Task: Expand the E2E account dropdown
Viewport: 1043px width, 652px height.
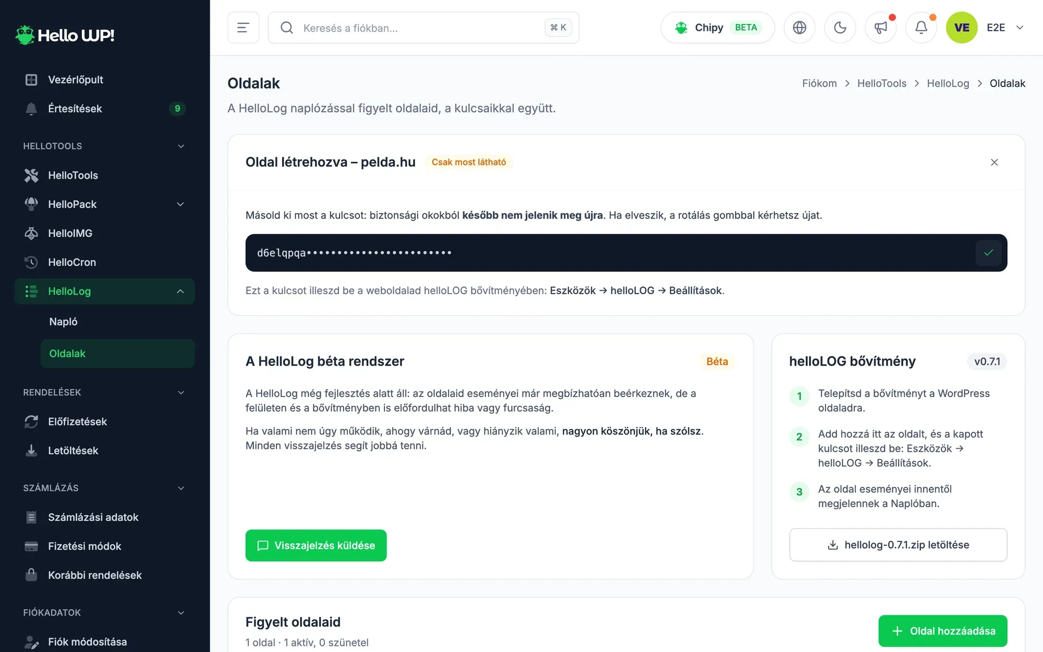Action: click(1005, 28)
